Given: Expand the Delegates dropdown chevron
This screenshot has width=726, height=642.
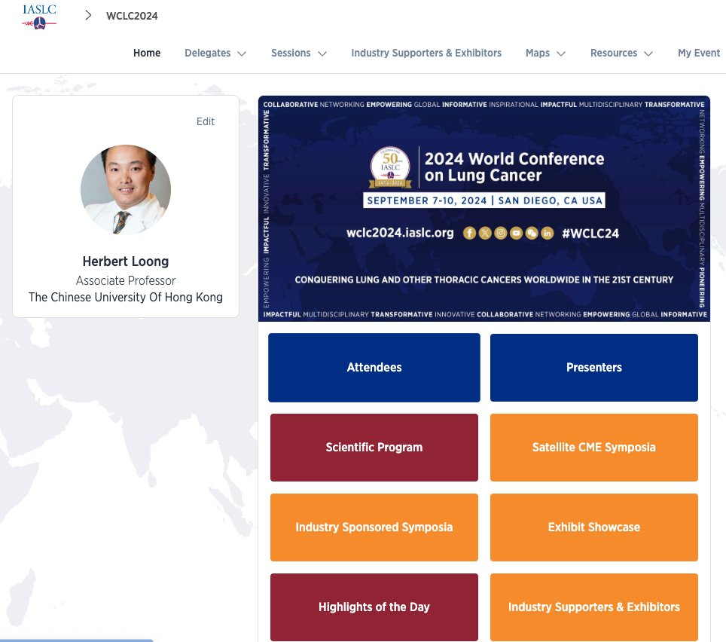Looking at the screenshot, I should pos(242,53).
